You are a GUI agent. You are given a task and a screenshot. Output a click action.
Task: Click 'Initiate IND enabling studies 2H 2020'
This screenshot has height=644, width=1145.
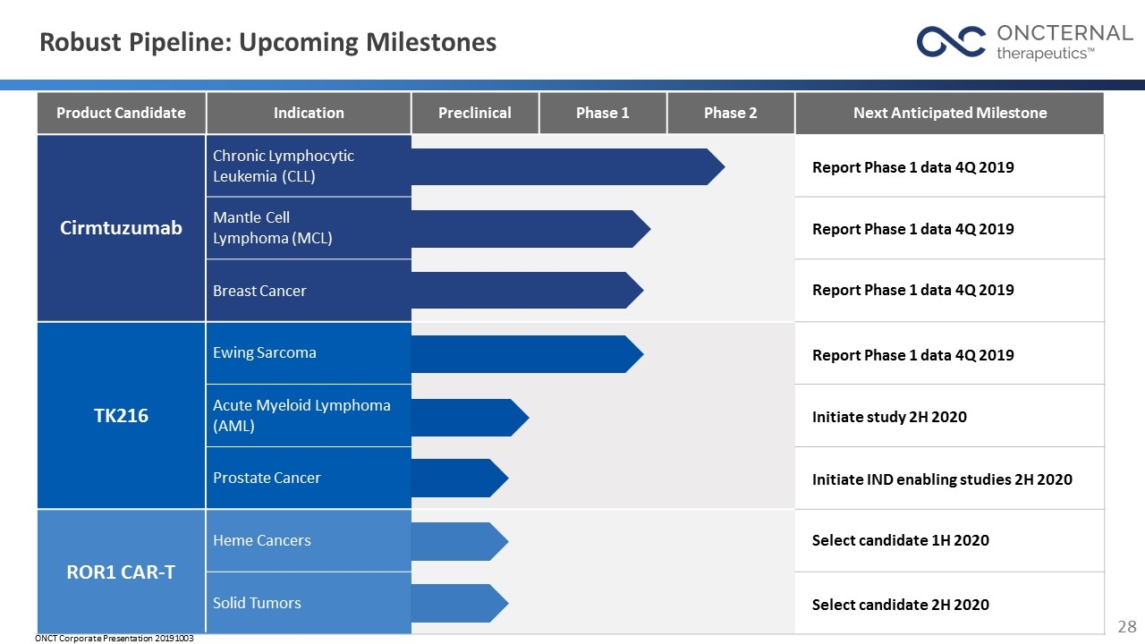942,479
